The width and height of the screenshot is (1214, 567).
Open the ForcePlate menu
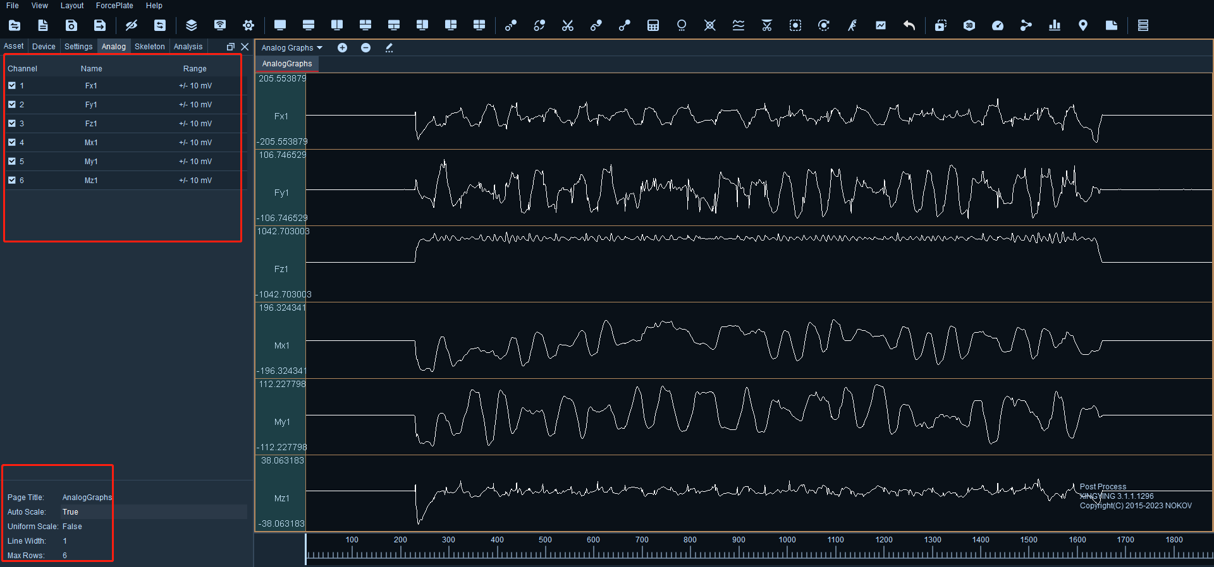(114, 6)
